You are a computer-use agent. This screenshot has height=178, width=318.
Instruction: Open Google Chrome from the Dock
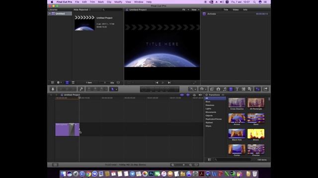(x=88, y=174)
